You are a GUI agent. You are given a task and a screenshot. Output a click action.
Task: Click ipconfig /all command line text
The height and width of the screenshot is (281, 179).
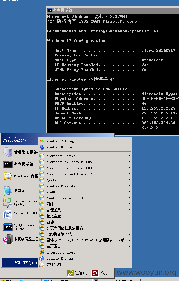point(145,31)
